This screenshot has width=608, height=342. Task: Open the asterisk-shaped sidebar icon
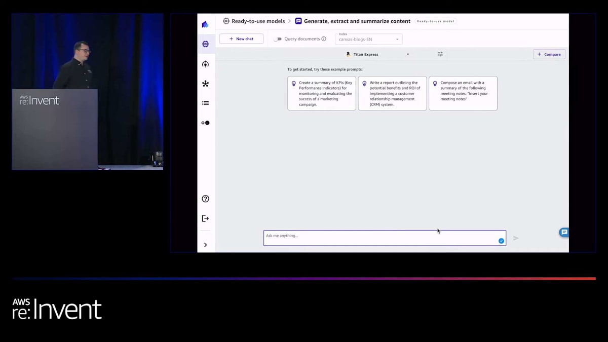click(x=205, y=84)
